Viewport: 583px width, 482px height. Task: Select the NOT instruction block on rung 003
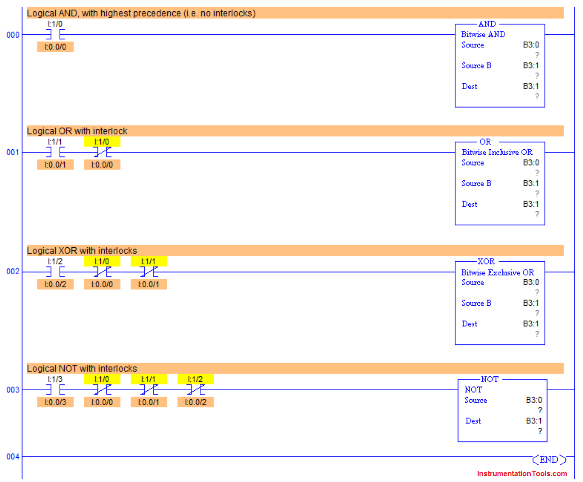[x=502, y=409]
